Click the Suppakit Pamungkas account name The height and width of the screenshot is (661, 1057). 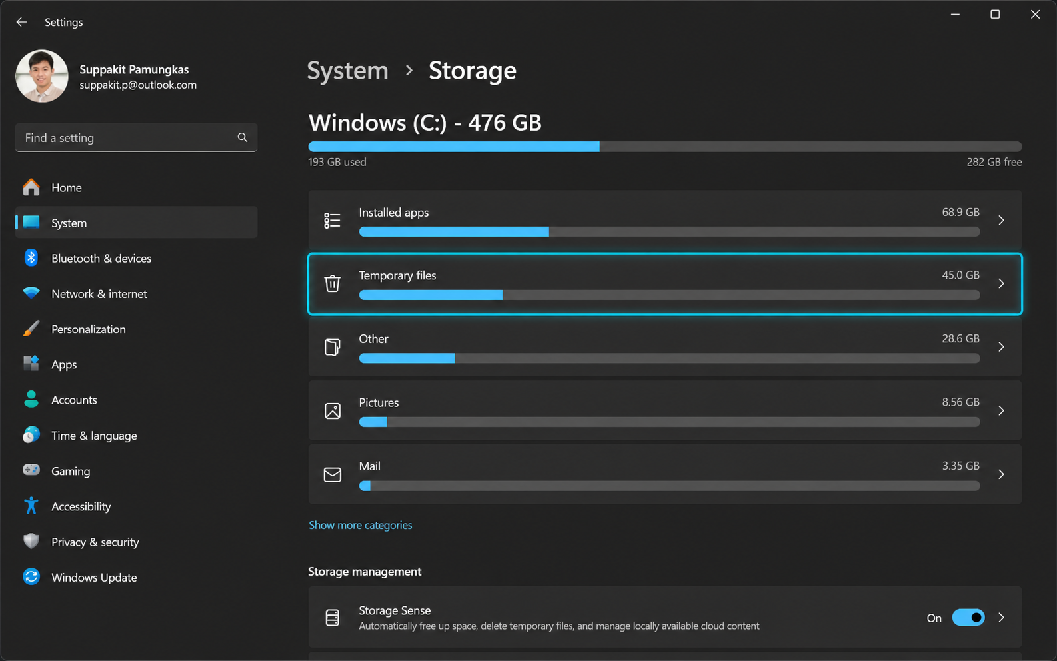(x=134, y=69)
